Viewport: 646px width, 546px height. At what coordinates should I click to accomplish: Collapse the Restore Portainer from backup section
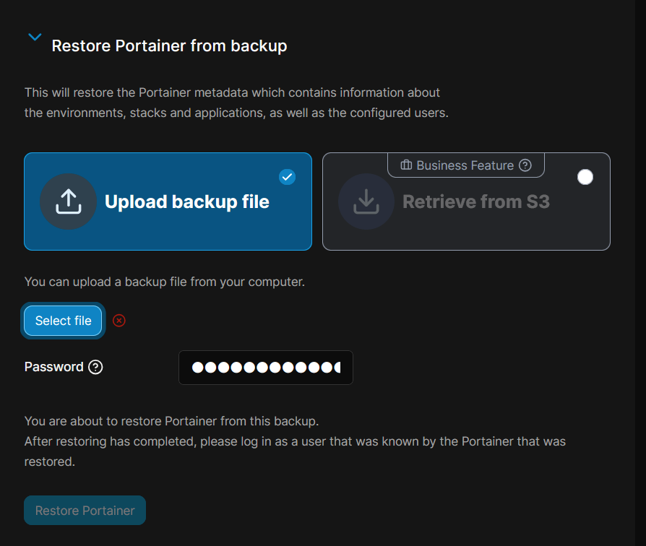click(x=34, y=38)
